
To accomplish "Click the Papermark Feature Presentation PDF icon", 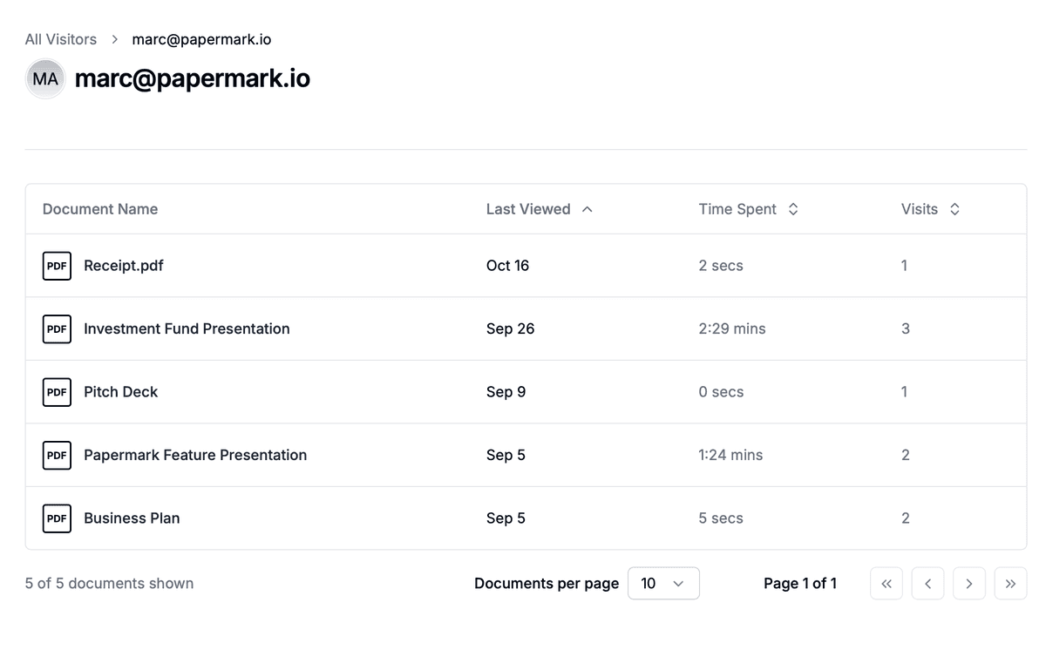I will (x=57, y=455).
